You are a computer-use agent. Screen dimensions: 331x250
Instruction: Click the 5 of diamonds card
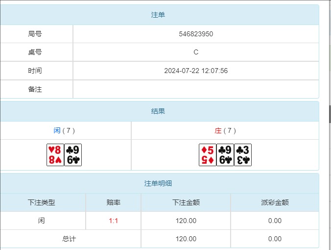click(x=207, y=155)
